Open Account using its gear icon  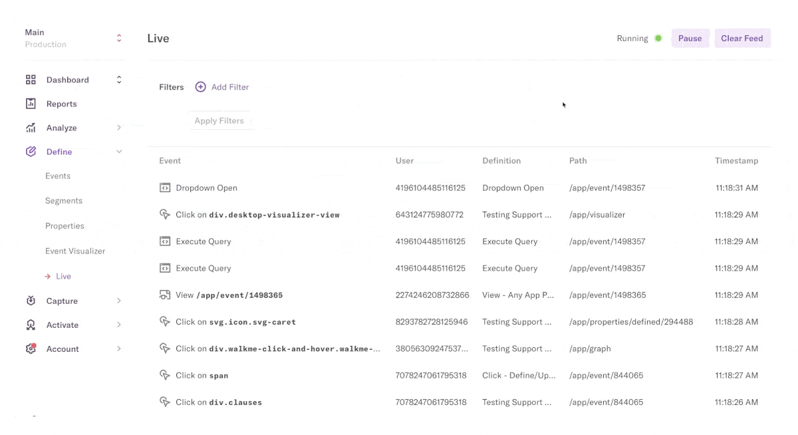click(x=31, y=349)
